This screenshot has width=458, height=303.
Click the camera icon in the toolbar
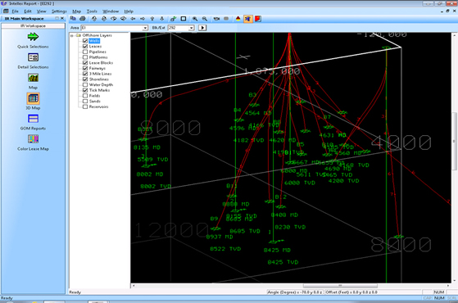pos(216,19)
